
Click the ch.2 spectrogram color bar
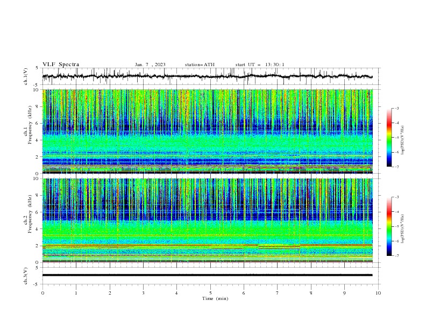389,226
